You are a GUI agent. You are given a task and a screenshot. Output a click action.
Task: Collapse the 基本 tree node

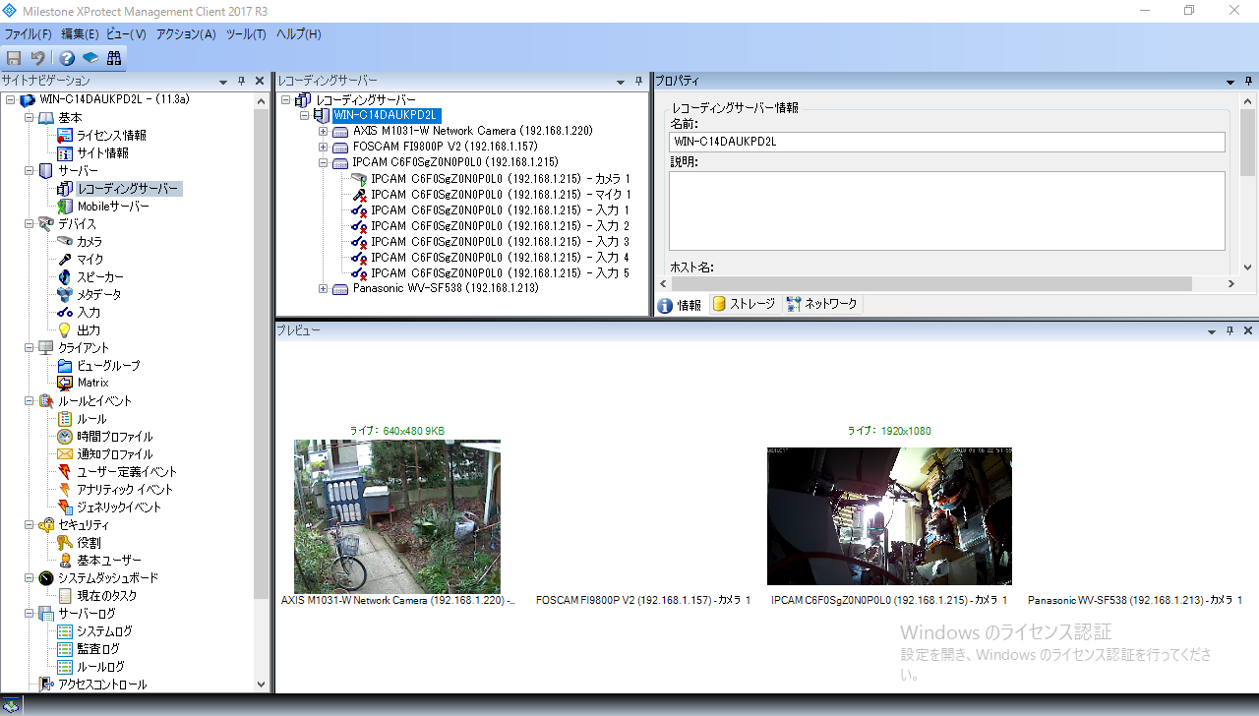[x=30, y=118]
